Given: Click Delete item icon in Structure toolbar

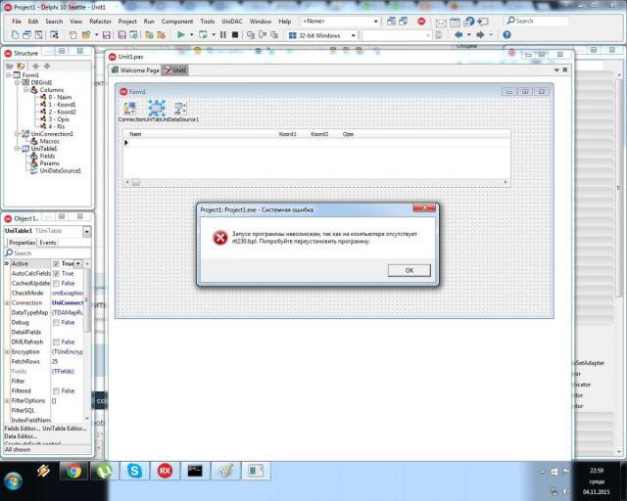Looking at the screenshot, I should click(x=21, y=66).
